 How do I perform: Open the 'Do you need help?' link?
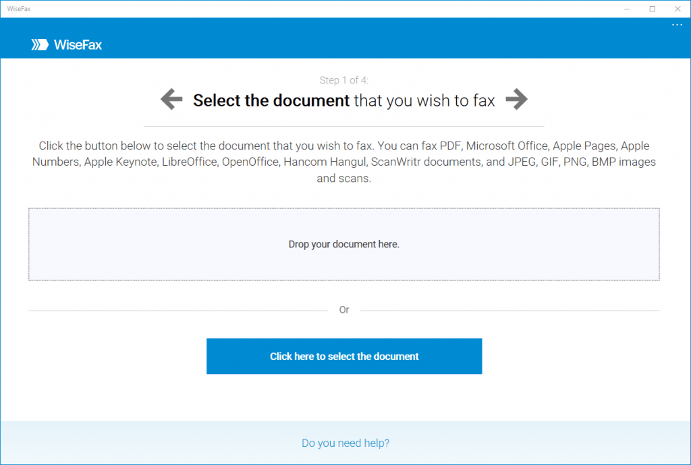point(345,443)
